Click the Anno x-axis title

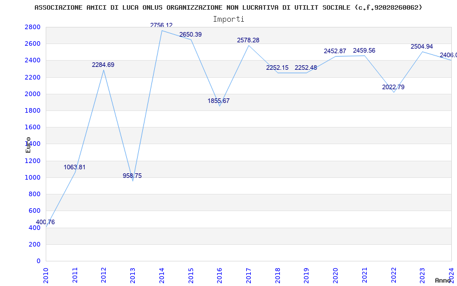click(443, 280)
